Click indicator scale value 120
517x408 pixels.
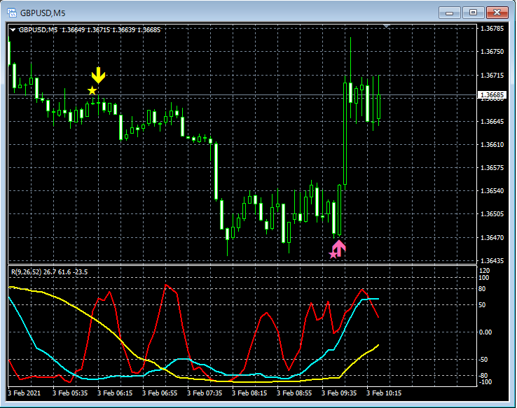point(484,271)
